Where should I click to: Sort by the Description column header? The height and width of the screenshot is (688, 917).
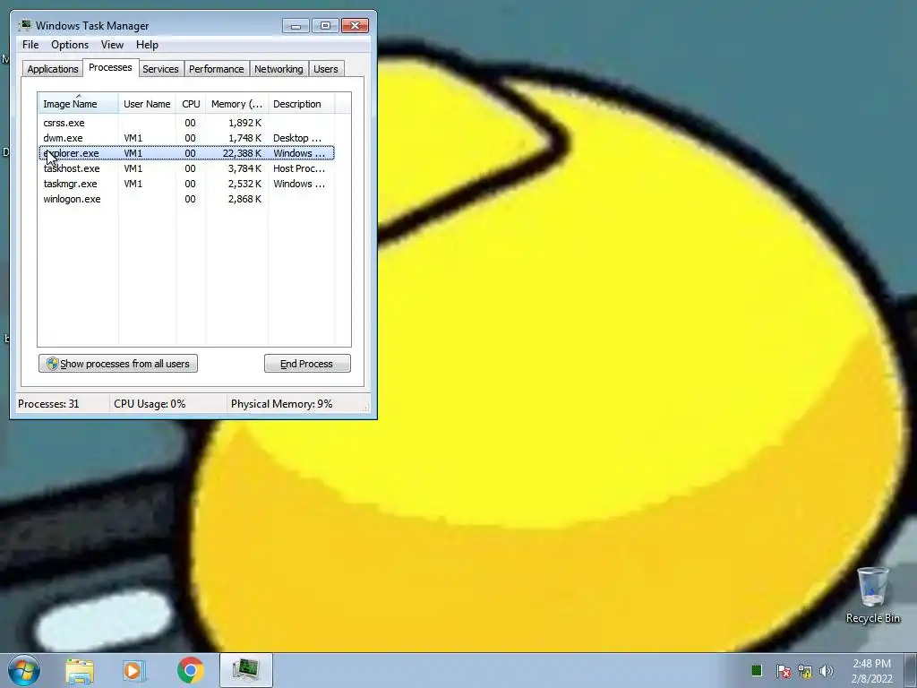(x=301, y=104)
